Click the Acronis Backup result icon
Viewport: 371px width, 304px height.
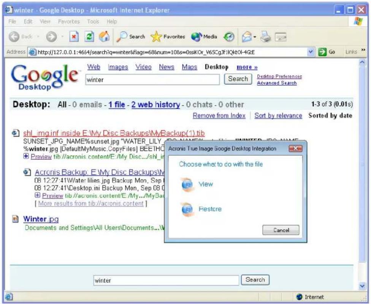[27, 172]
